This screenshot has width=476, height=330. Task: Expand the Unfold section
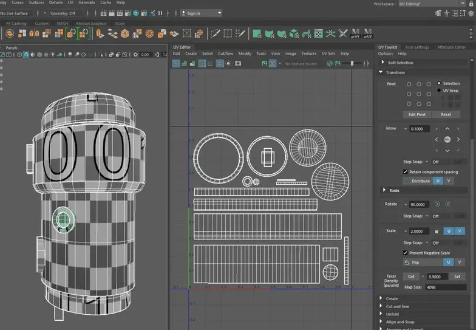[x=381, y=314]
